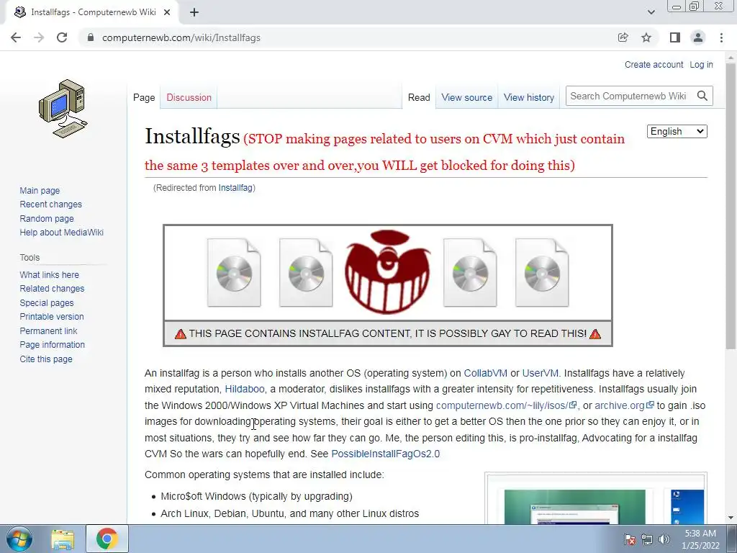Select the Read tab
The height and width of the screenshot is (553, 737).
(419, 97)
